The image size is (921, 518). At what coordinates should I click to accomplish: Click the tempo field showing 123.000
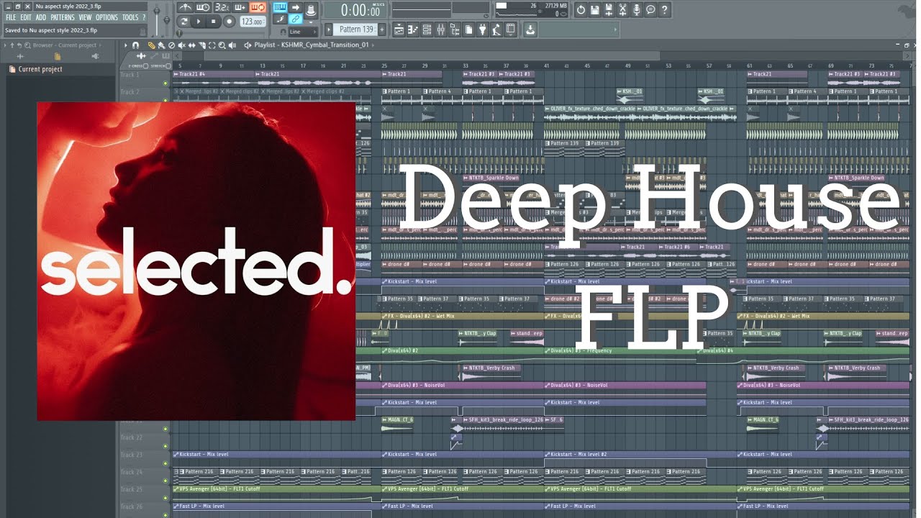(253, 22)
